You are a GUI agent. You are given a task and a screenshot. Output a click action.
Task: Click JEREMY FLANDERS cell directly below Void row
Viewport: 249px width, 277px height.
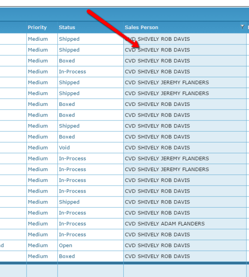[x=185, y=159]
